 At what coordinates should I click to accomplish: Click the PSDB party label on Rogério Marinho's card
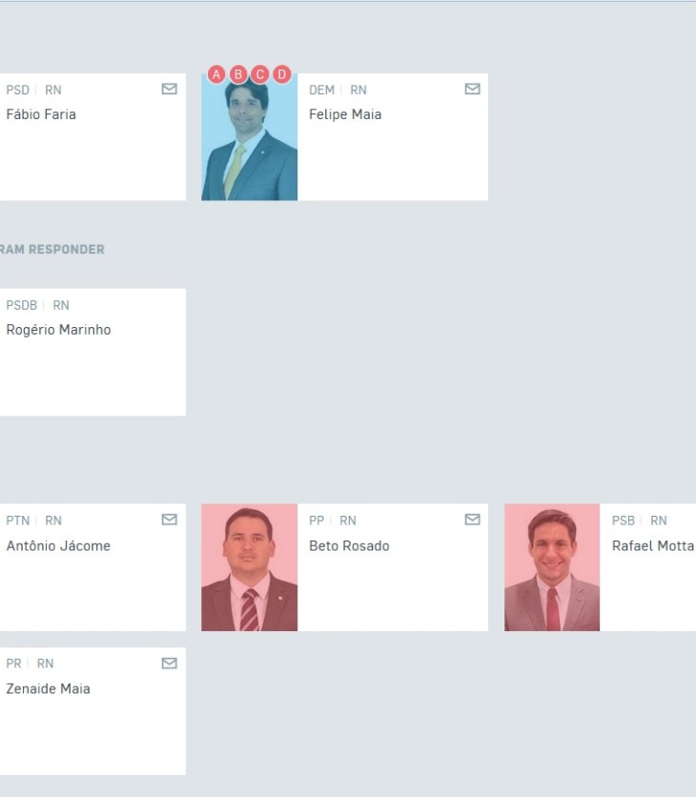[x=21, y=305]
